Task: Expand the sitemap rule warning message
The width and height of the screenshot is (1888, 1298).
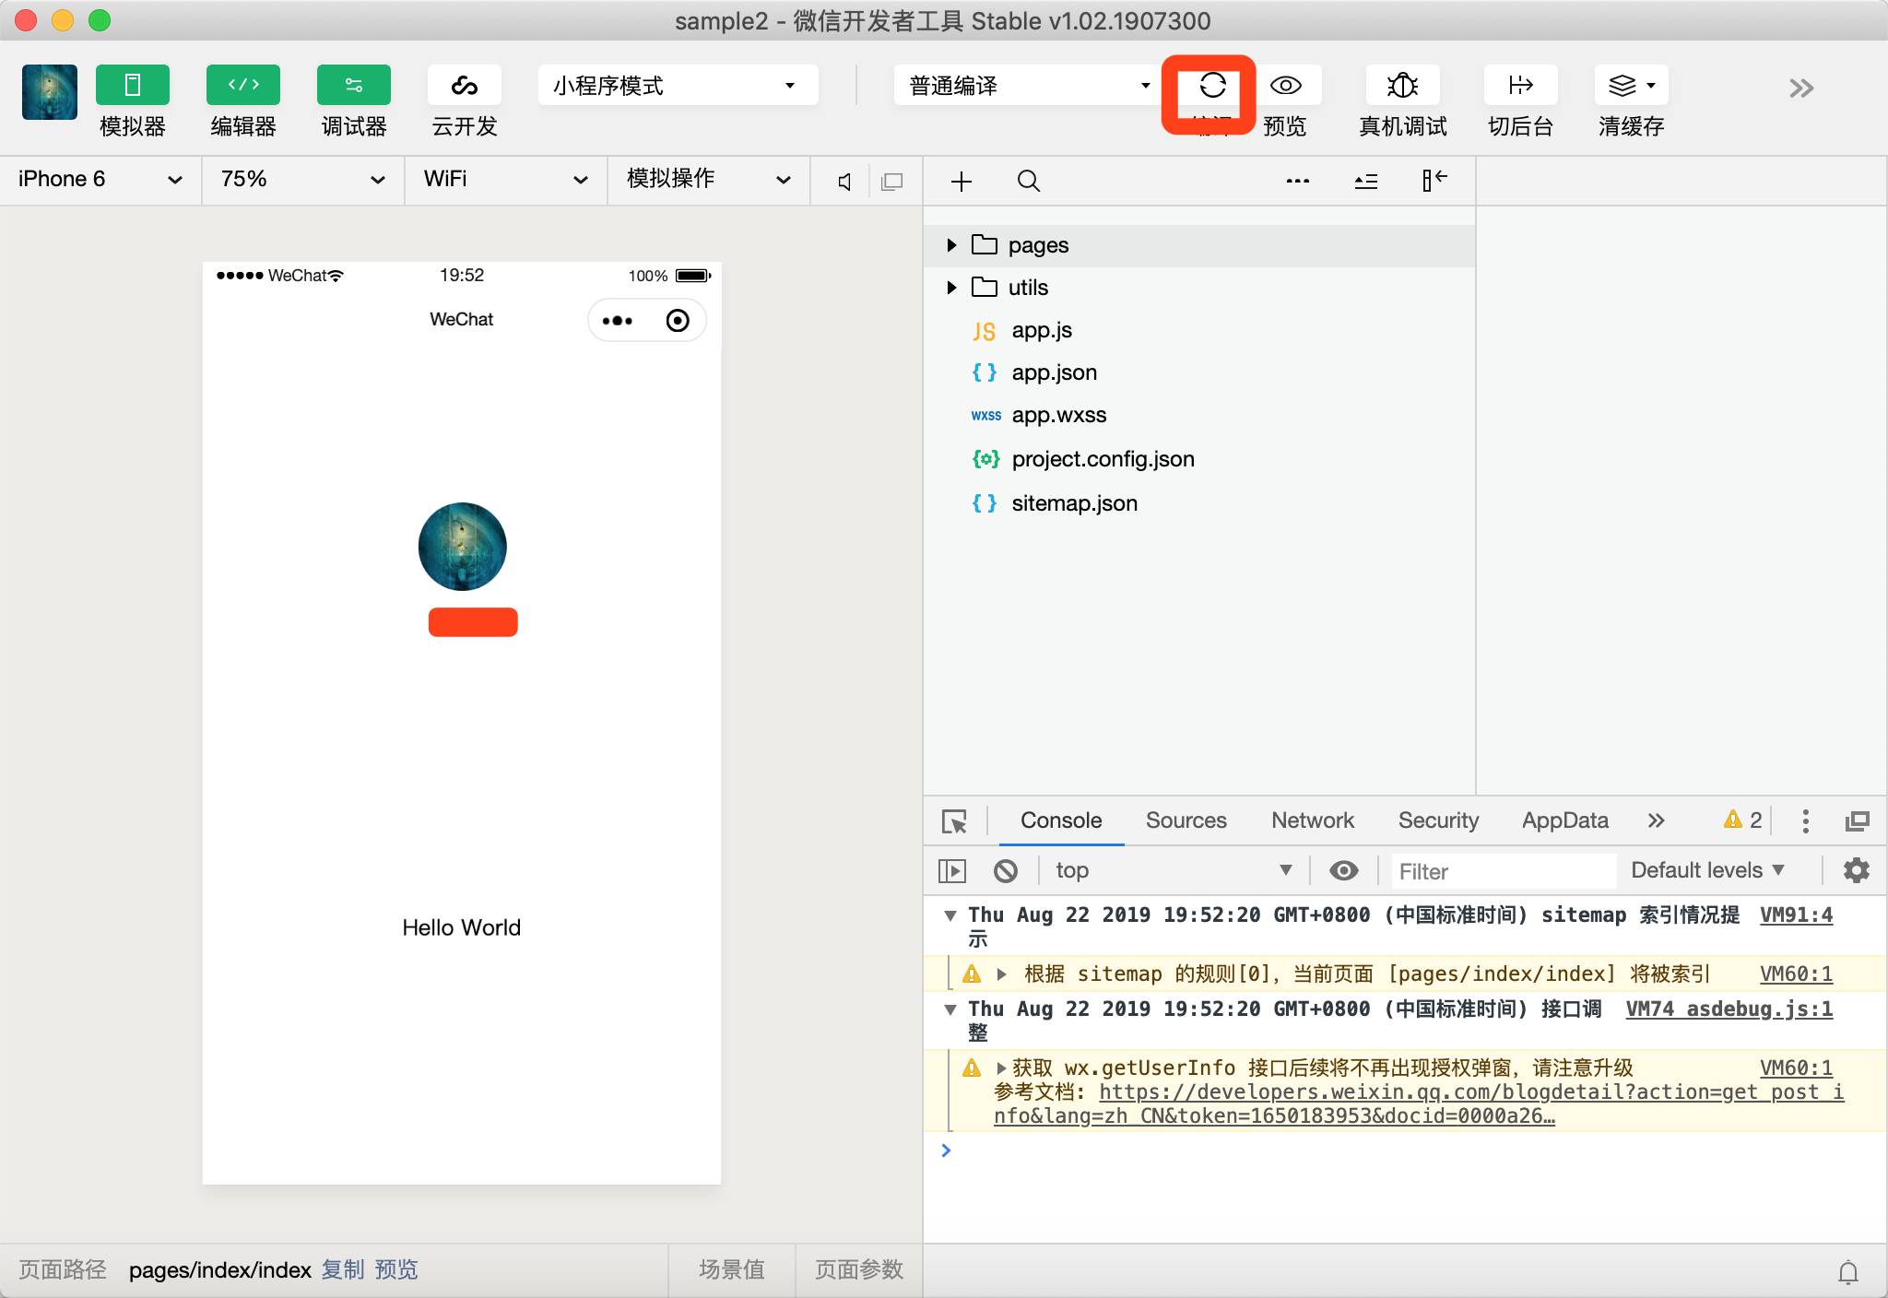Action: pyautogui.click(x=1001, y=974)
